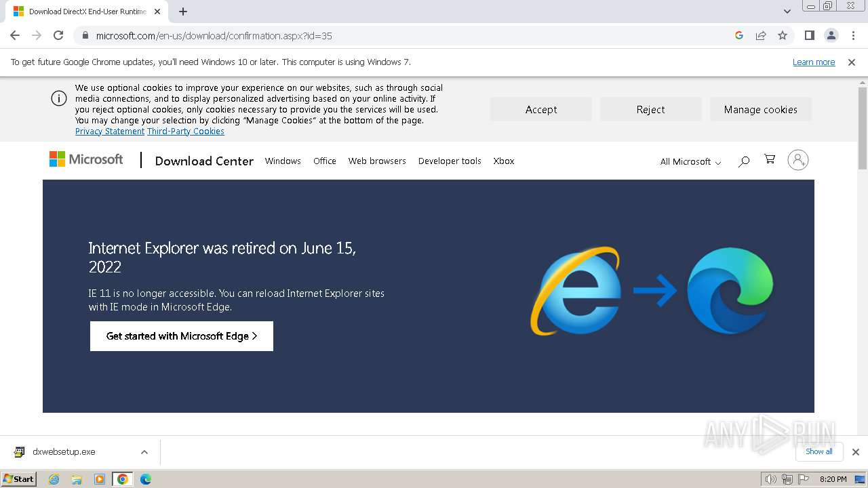This screenshot has width=868, height=488.
Task: Expand the All Microsoft dropdown
Action: coord(691,161)
